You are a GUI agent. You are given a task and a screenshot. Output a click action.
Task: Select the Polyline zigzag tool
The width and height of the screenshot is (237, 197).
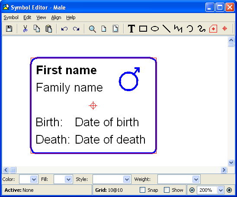pos(178,29)
